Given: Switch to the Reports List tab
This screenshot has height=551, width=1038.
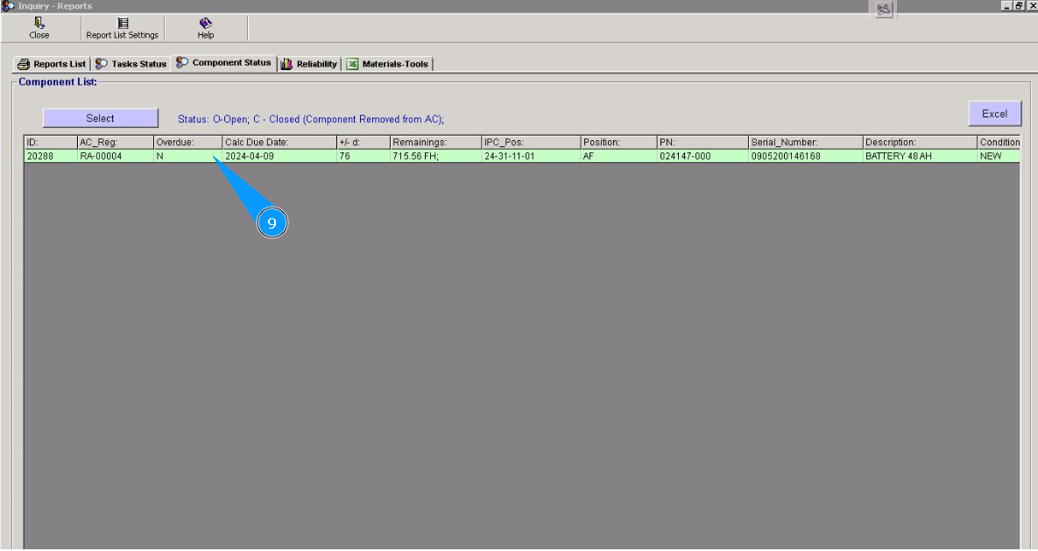Looking at the screenshot, I should click(52, 64).
